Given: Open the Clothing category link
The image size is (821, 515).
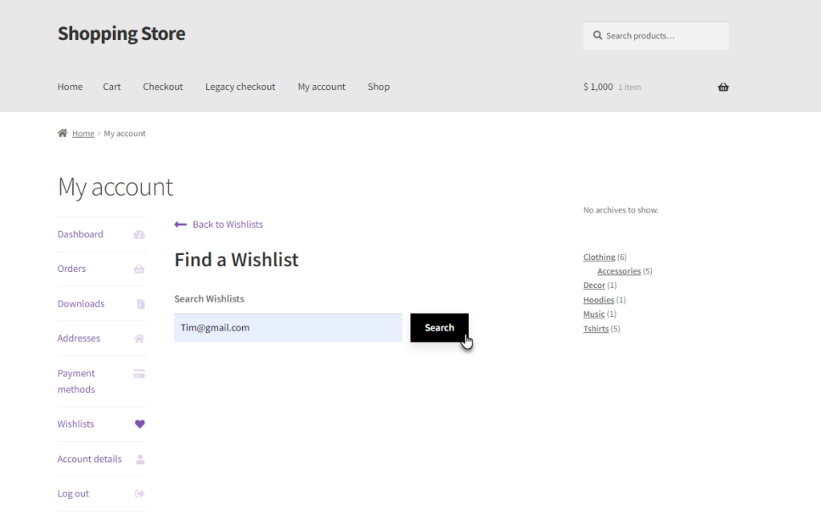Looking at the screenshot, I should click(x=599, y=257).
